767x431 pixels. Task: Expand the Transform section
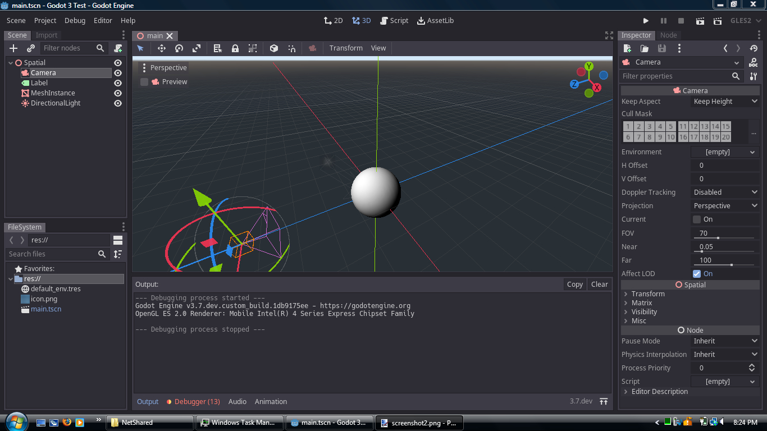tap(647, 294)
